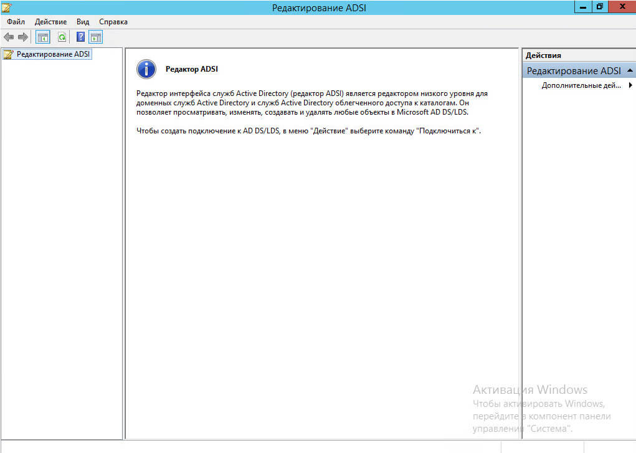The width and height of the screenshot is (636, 453).
Task: Open the Действие menu
Action: pos(50,22)
